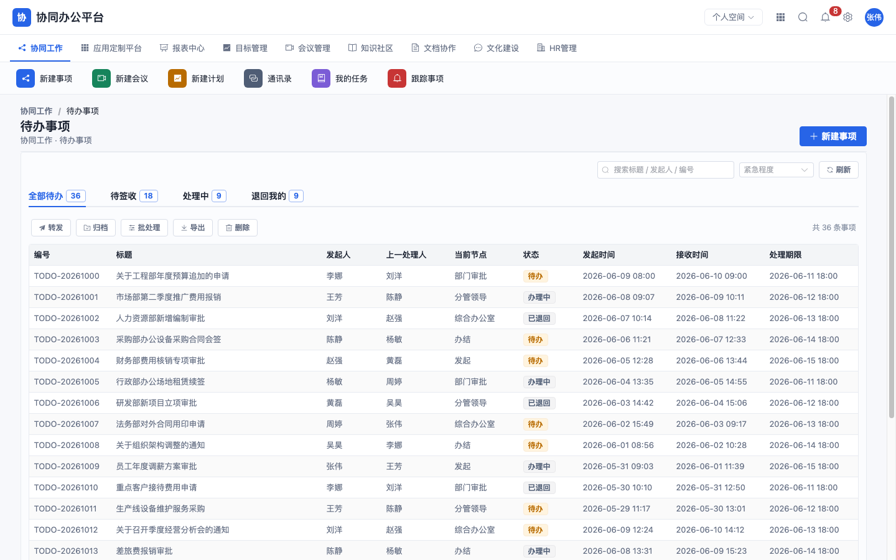The width and height of the screenshot is (896, 560).
Task: Click 已退回 status tag in row TODO-20261002
Action: click(539, 319)
